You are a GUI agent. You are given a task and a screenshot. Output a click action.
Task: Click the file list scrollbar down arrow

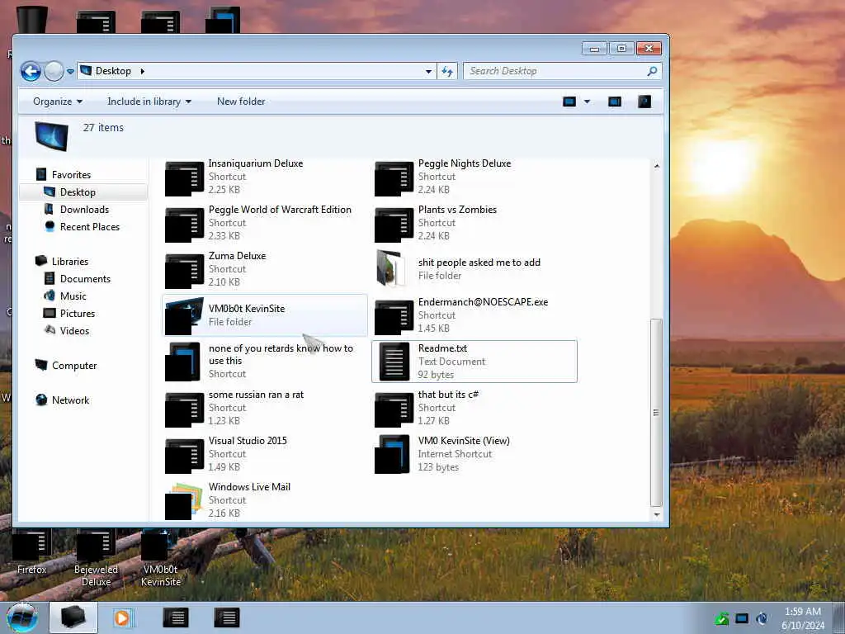point(656,515)
